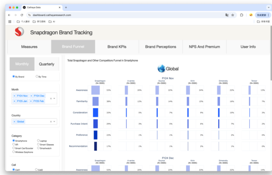
Task: Expand the Month dropdown arrow
Action: [54, 99]
